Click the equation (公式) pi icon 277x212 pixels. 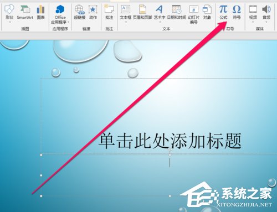click(223, 9)
